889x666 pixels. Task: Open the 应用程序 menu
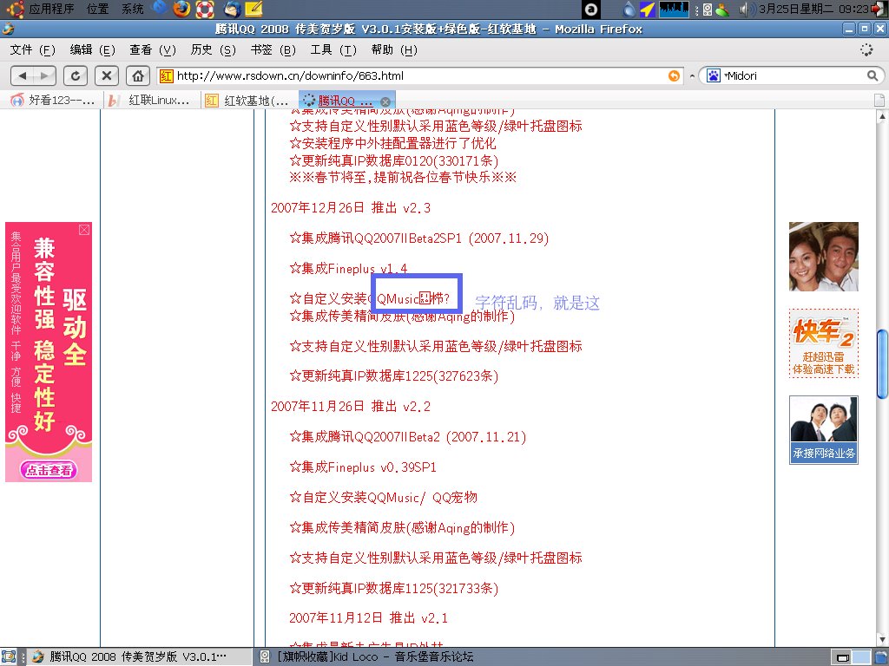(x=51, y=9)
